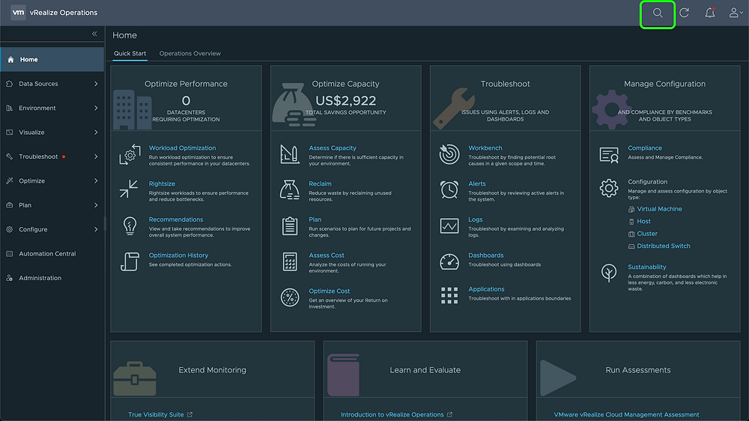Click the Reclaim money bag icon
The width and height of the screenshot is (749, 421).
[x=289, y=190]
